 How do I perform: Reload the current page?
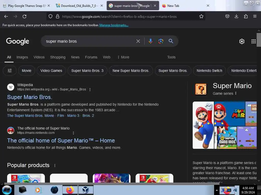24,17
